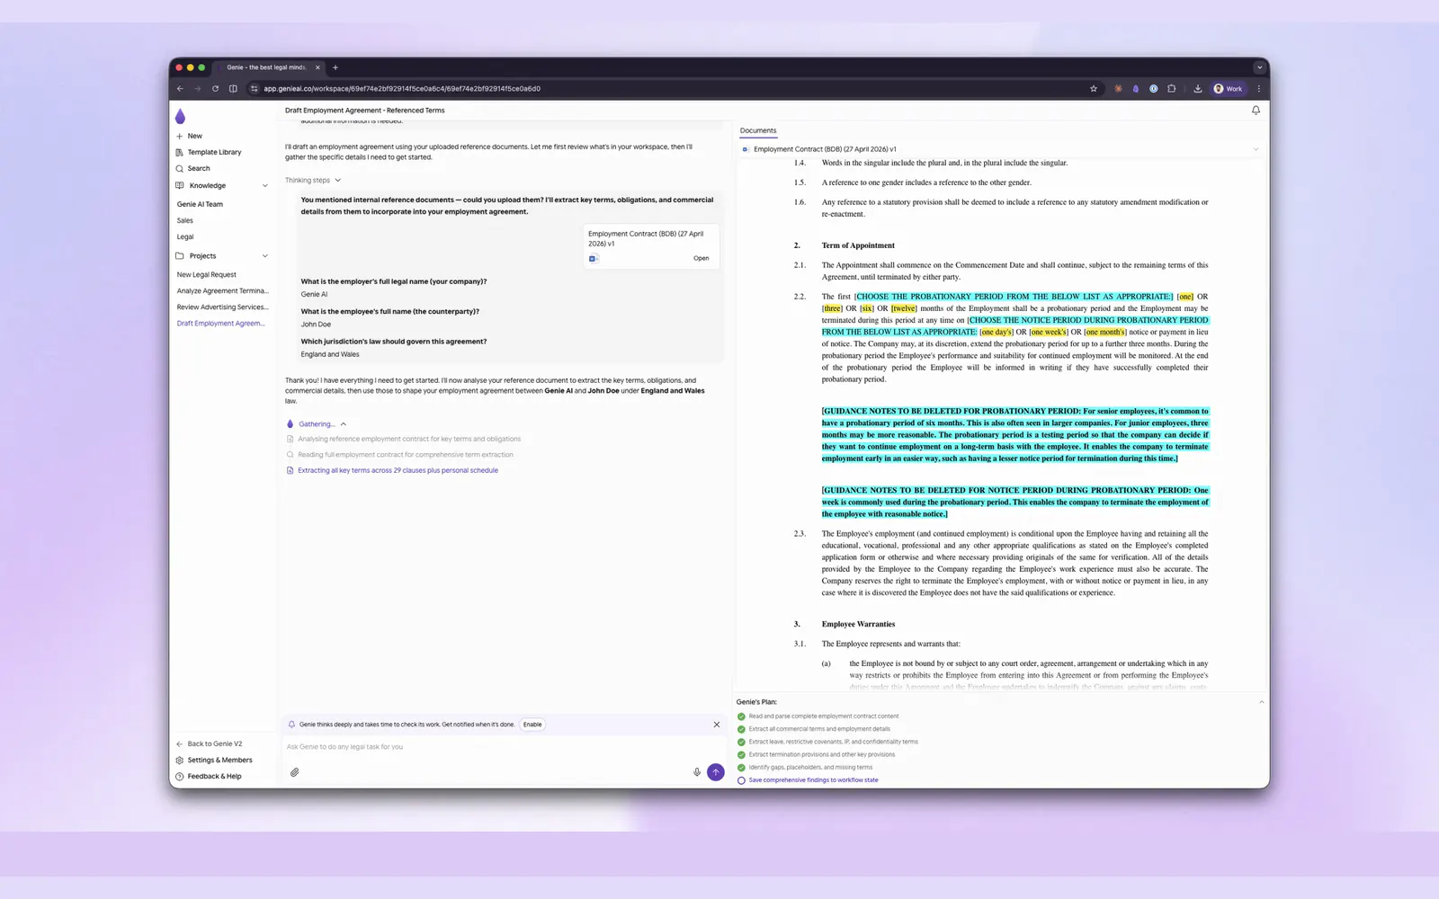The image size is (1439, 899).
Task: Toggle the browser side panel icon
Action: pyautogui.click(x=233, y=89)
